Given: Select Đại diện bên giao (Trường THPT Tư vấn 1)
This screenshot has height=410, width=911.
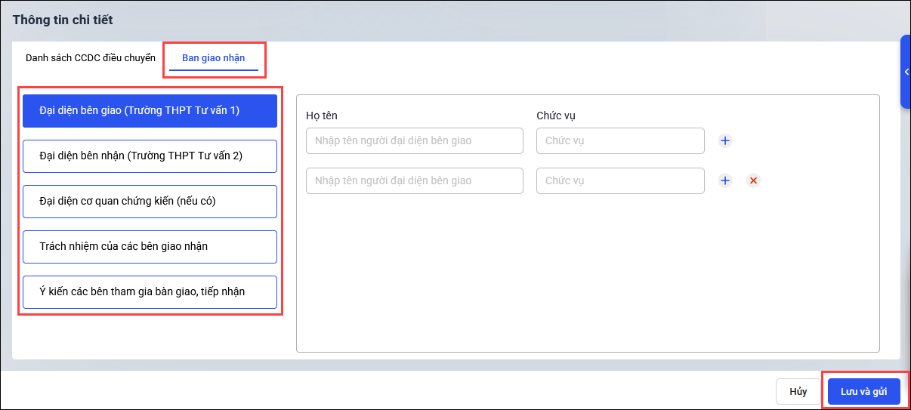Looking at the screenshot, I should 150,111.
